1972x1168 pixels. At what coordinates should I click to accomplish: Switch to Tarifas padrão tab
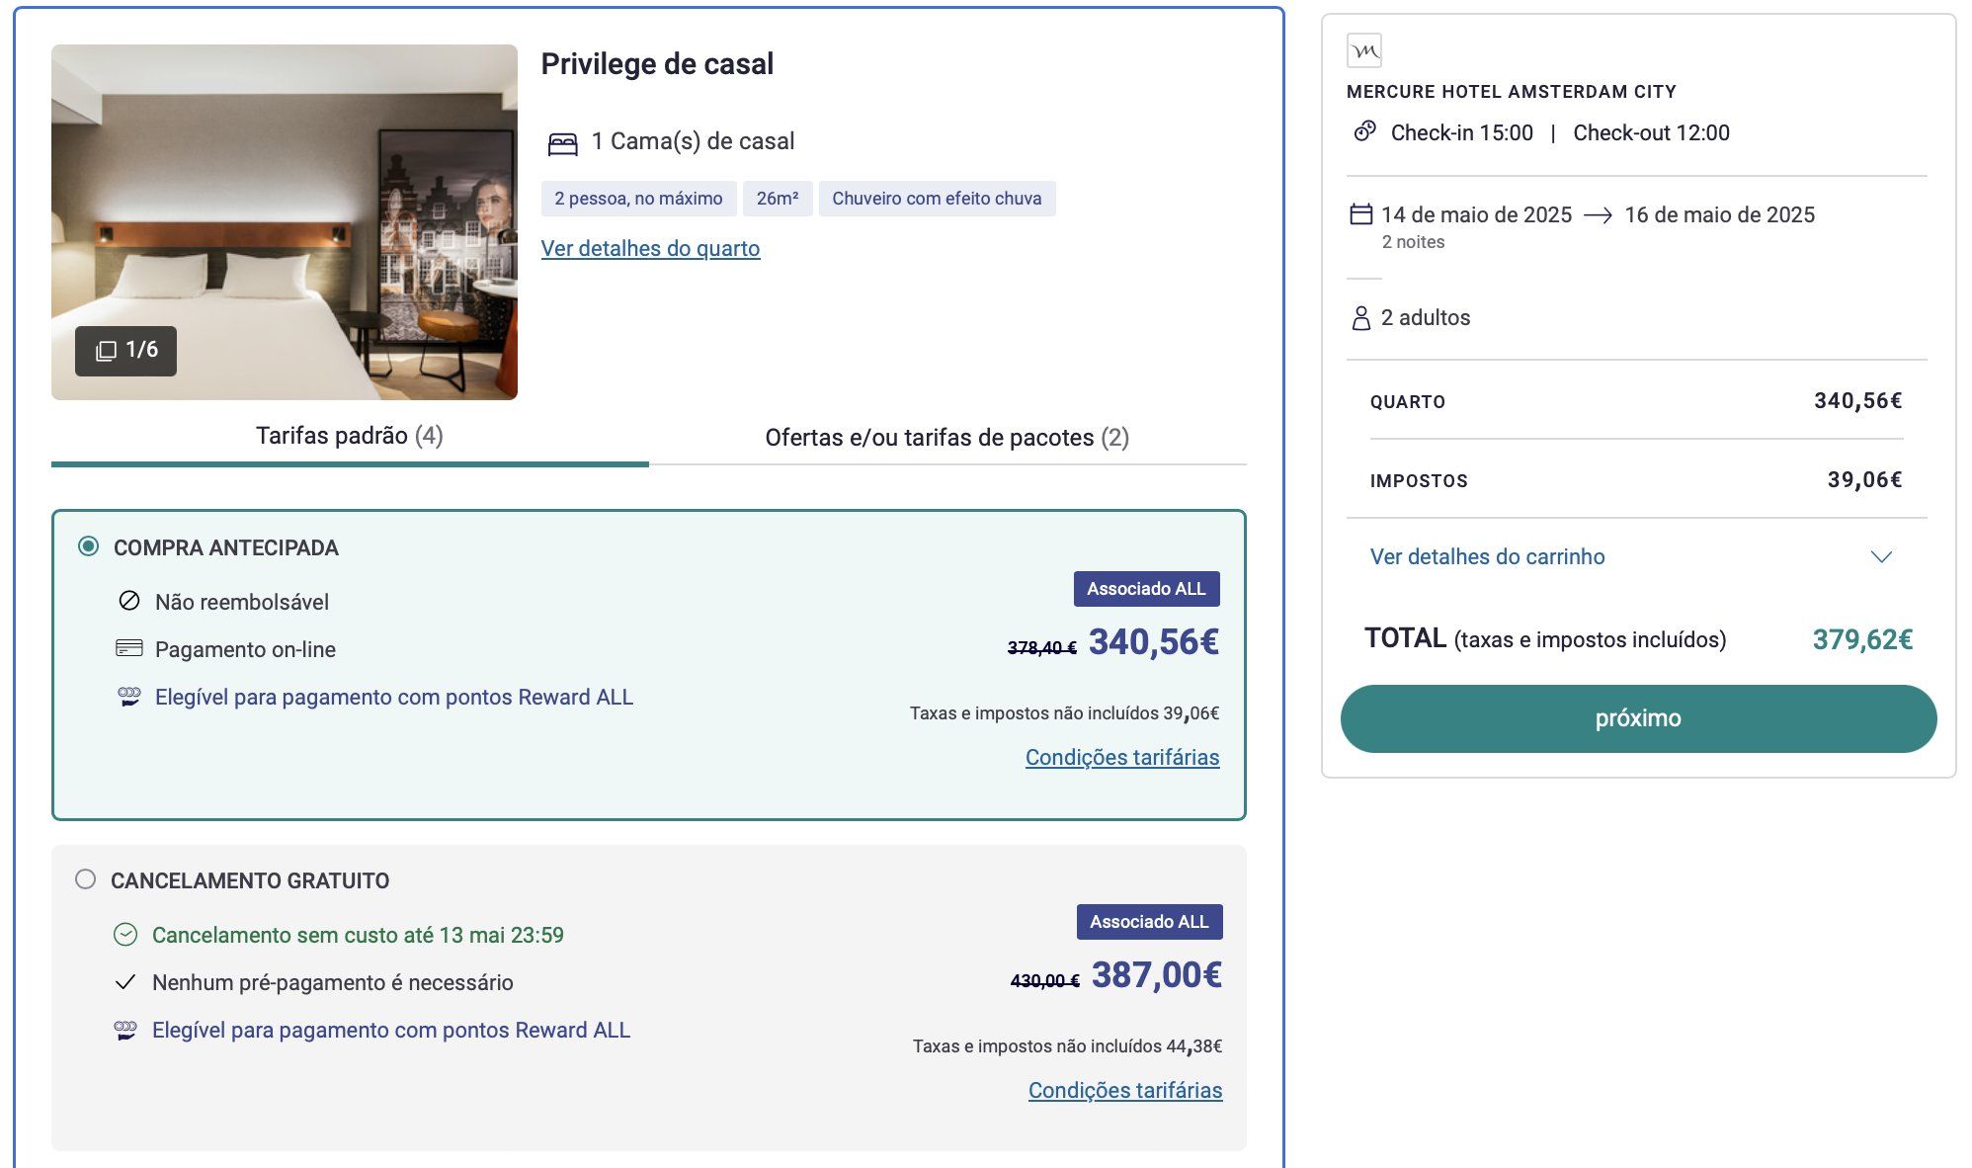pyautogui.click(x=350, y=437)
